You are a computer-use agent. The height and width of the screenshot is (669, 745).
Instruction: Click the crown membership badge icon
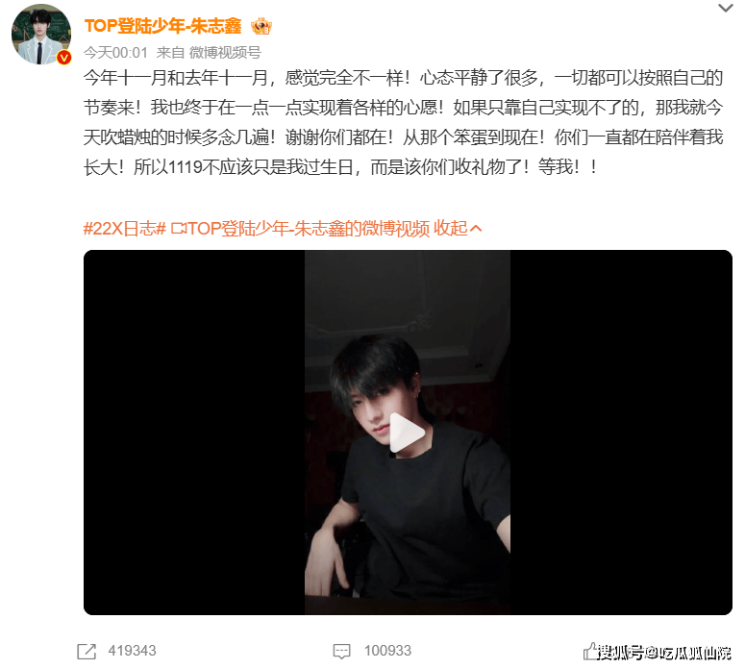click(x=261, y=26)
